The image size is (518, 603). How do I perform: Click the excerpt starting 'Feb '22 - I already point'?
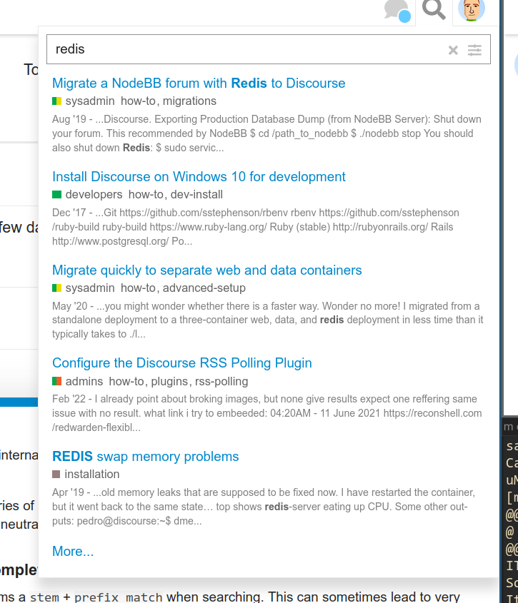tap(267, 413)
